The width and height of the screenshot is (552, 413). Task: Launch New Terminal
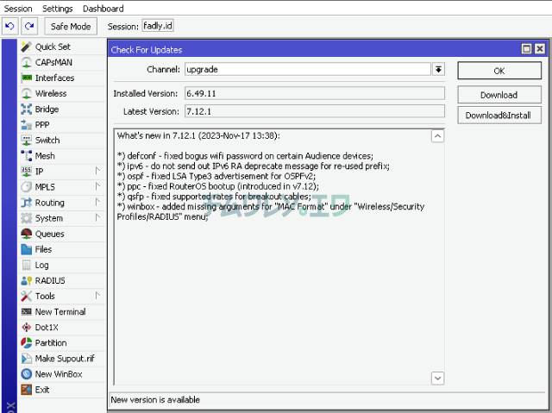point(60,312)
